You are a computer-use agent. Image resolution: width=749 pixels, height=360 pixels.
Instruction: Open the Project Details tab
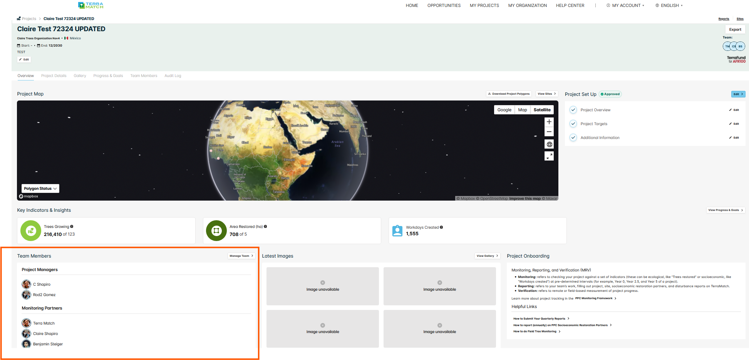(x=54, y=76)
